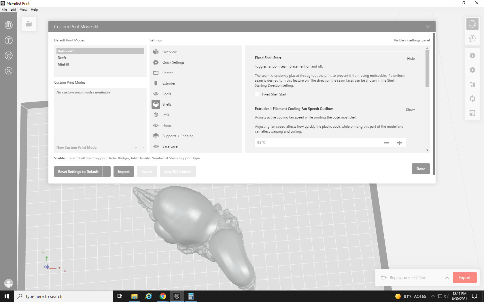
Task: Open the project folder icon
Action: pos(29,24)
